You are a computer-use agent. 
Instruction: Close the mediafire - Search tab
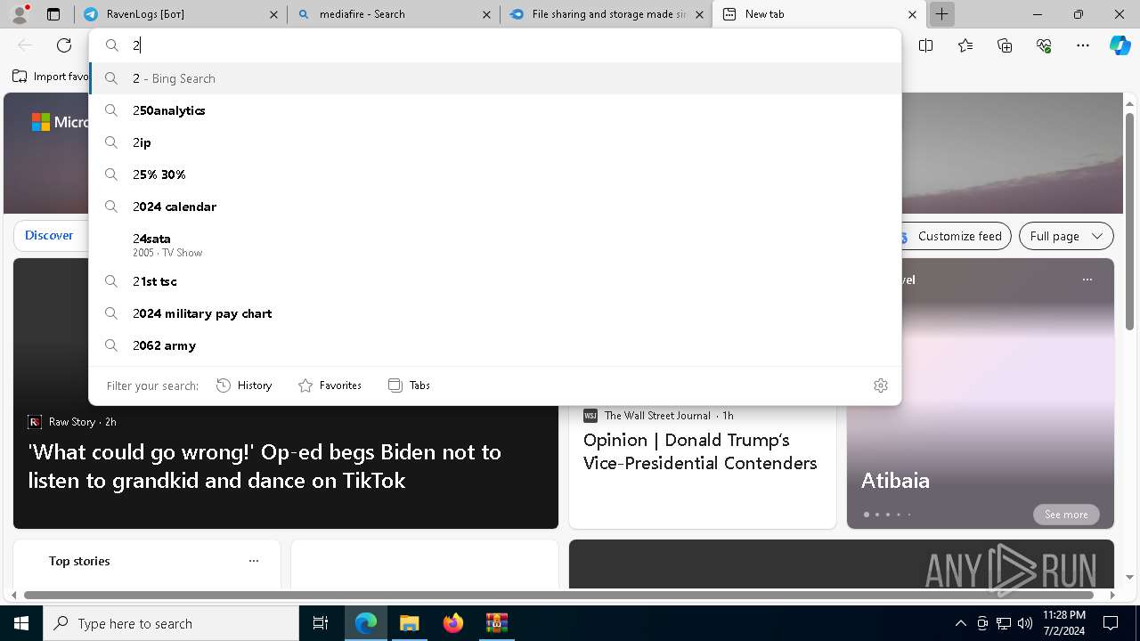(x=486, y=14)
